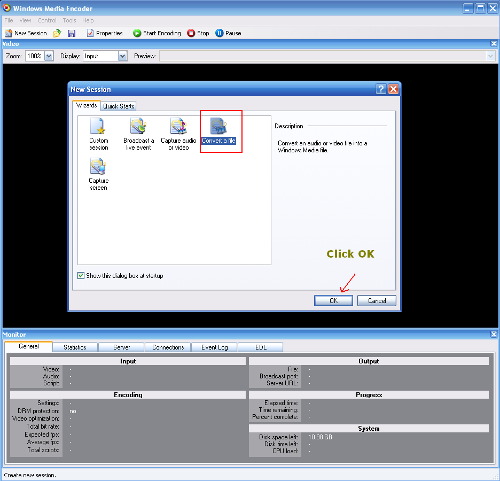Select the Capture audio or video icon
The width and height of the screenshot is (500, 481).
pyautogui.click(x=178, y=127)
